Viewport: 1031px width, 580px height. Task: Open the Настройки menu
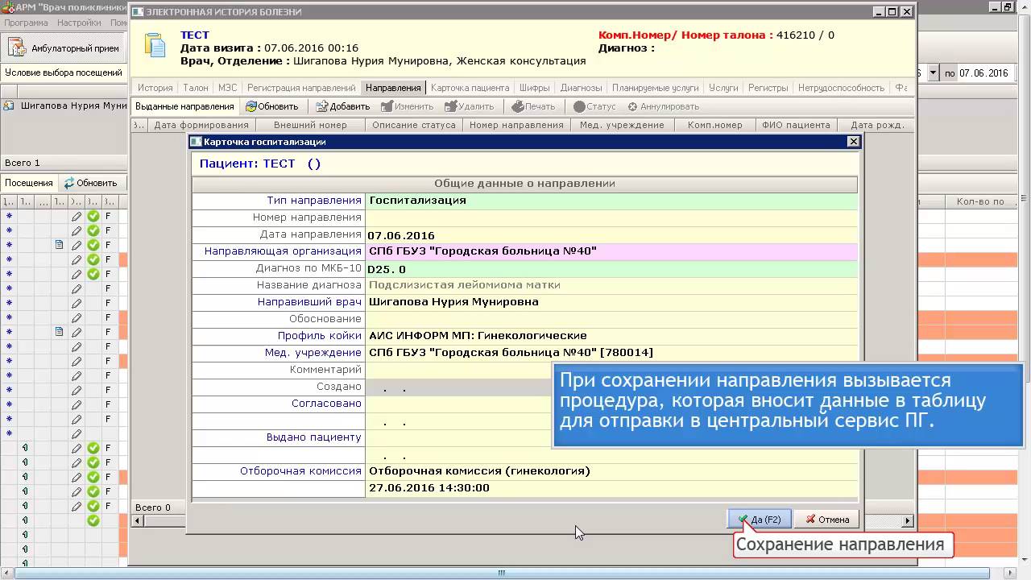pyautogui.click(x=79, y=23)
